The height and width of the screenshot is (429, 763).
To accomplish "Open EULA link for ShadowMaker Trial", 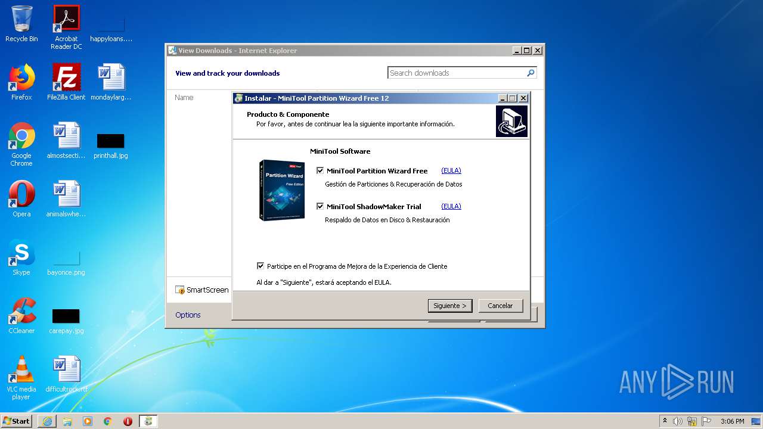I will click(451, 206).
